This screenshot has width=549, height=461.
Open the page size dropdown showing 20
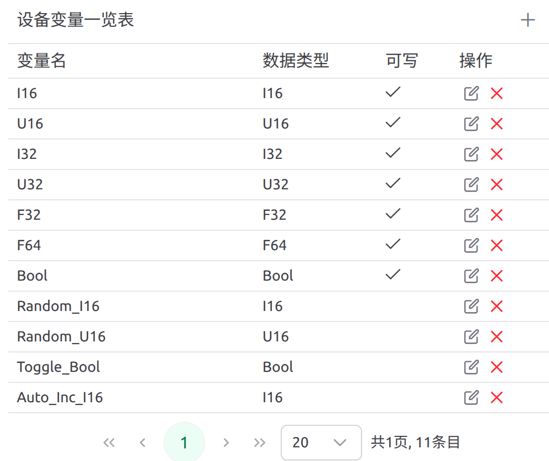tap(321, 443)
